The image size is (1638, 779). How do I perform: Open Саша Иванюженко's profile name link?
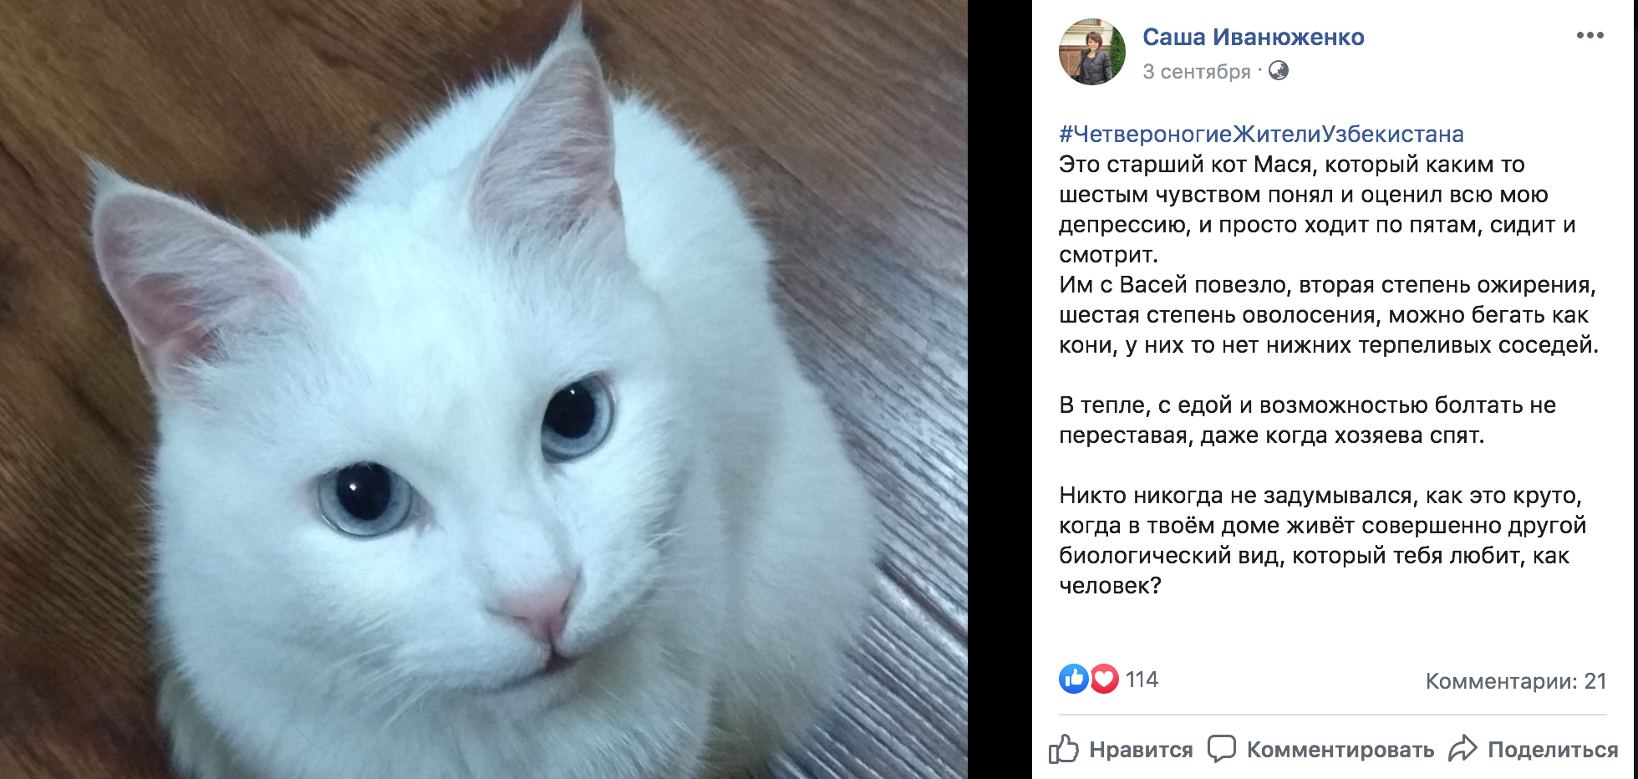click(x=1253, y=38)
